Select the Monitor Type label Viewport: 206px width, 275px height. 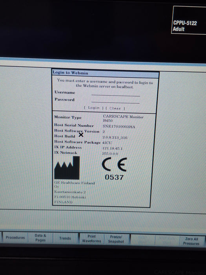[x=68, y=117]
